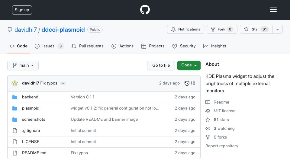The width and height of the screenshot is (290, 163).
Task: Expand the Fix typos commit message ellipsis
Action: 63,84
